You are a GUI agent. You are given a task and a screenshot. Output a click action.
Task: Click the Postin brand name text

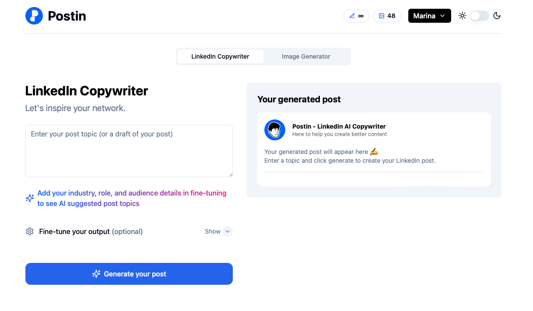[67, 16]
